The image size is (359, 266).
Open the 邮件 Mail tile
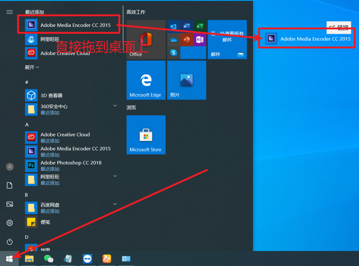227,40
